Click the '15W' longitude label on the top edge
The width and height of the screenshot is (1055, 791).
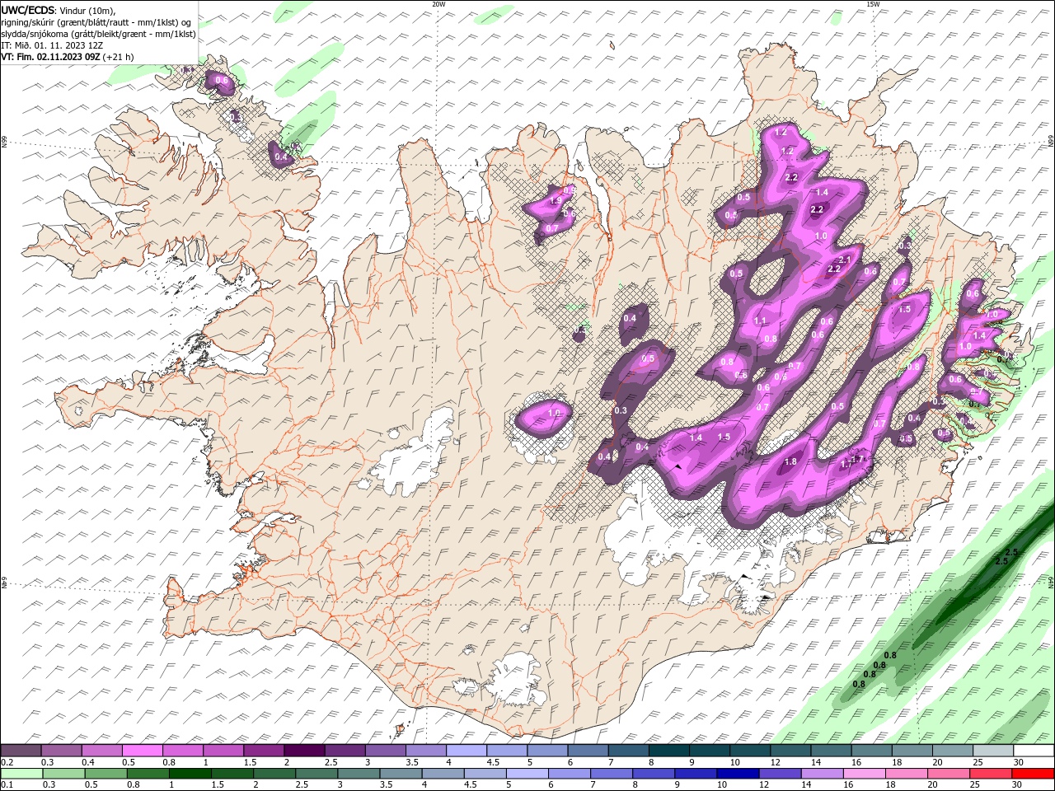[873, 4]
